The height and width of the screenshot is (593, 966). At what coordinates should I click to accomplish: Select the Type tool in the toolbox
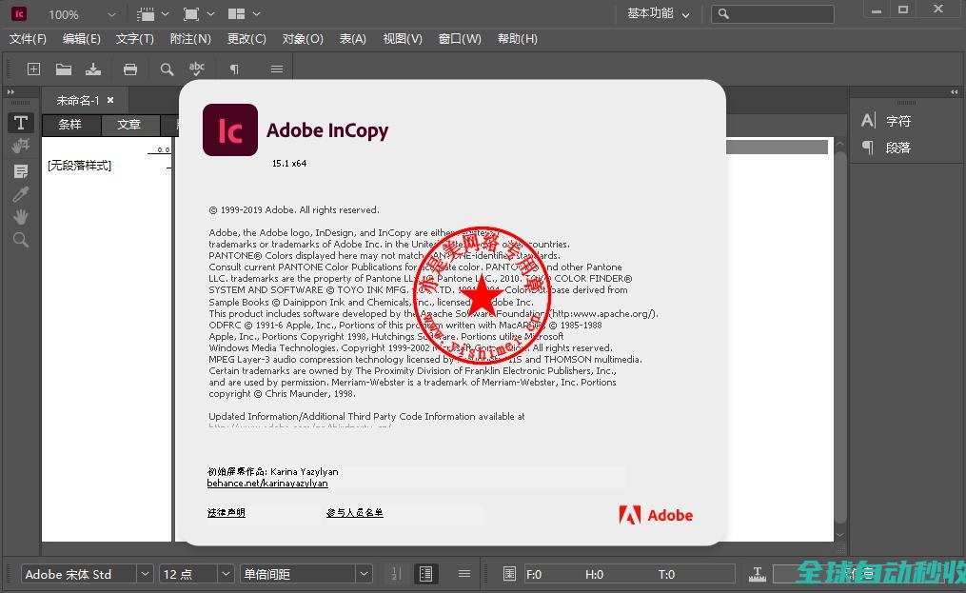point(20,123)
